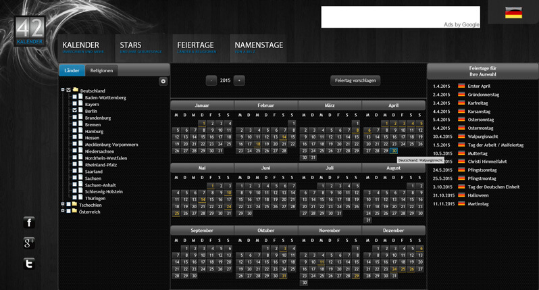
Task: Click the round arrow button above tree
Action: 163,81
